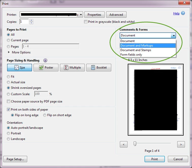Screen dimensions: 192x168
Task: Pick Document from the dropdown list
Action: 148,41
